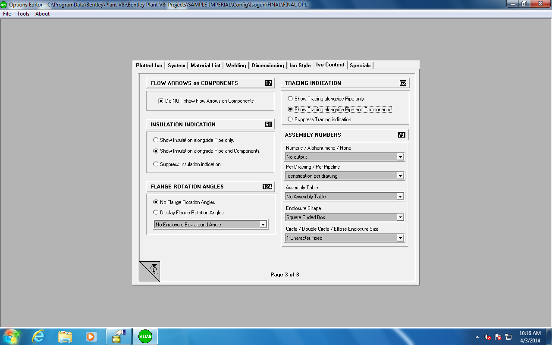
Task: Select Show Tracing alongside Pipe and Components
Action: pos(290,110)
